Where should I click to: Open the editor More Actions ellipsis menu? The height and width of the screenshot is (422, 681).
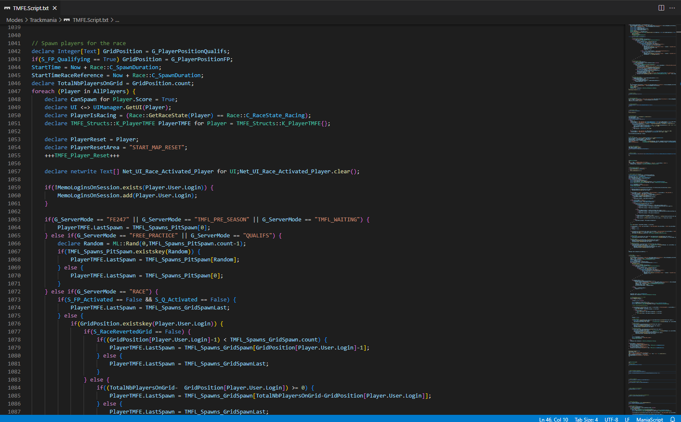pos(672,8)
